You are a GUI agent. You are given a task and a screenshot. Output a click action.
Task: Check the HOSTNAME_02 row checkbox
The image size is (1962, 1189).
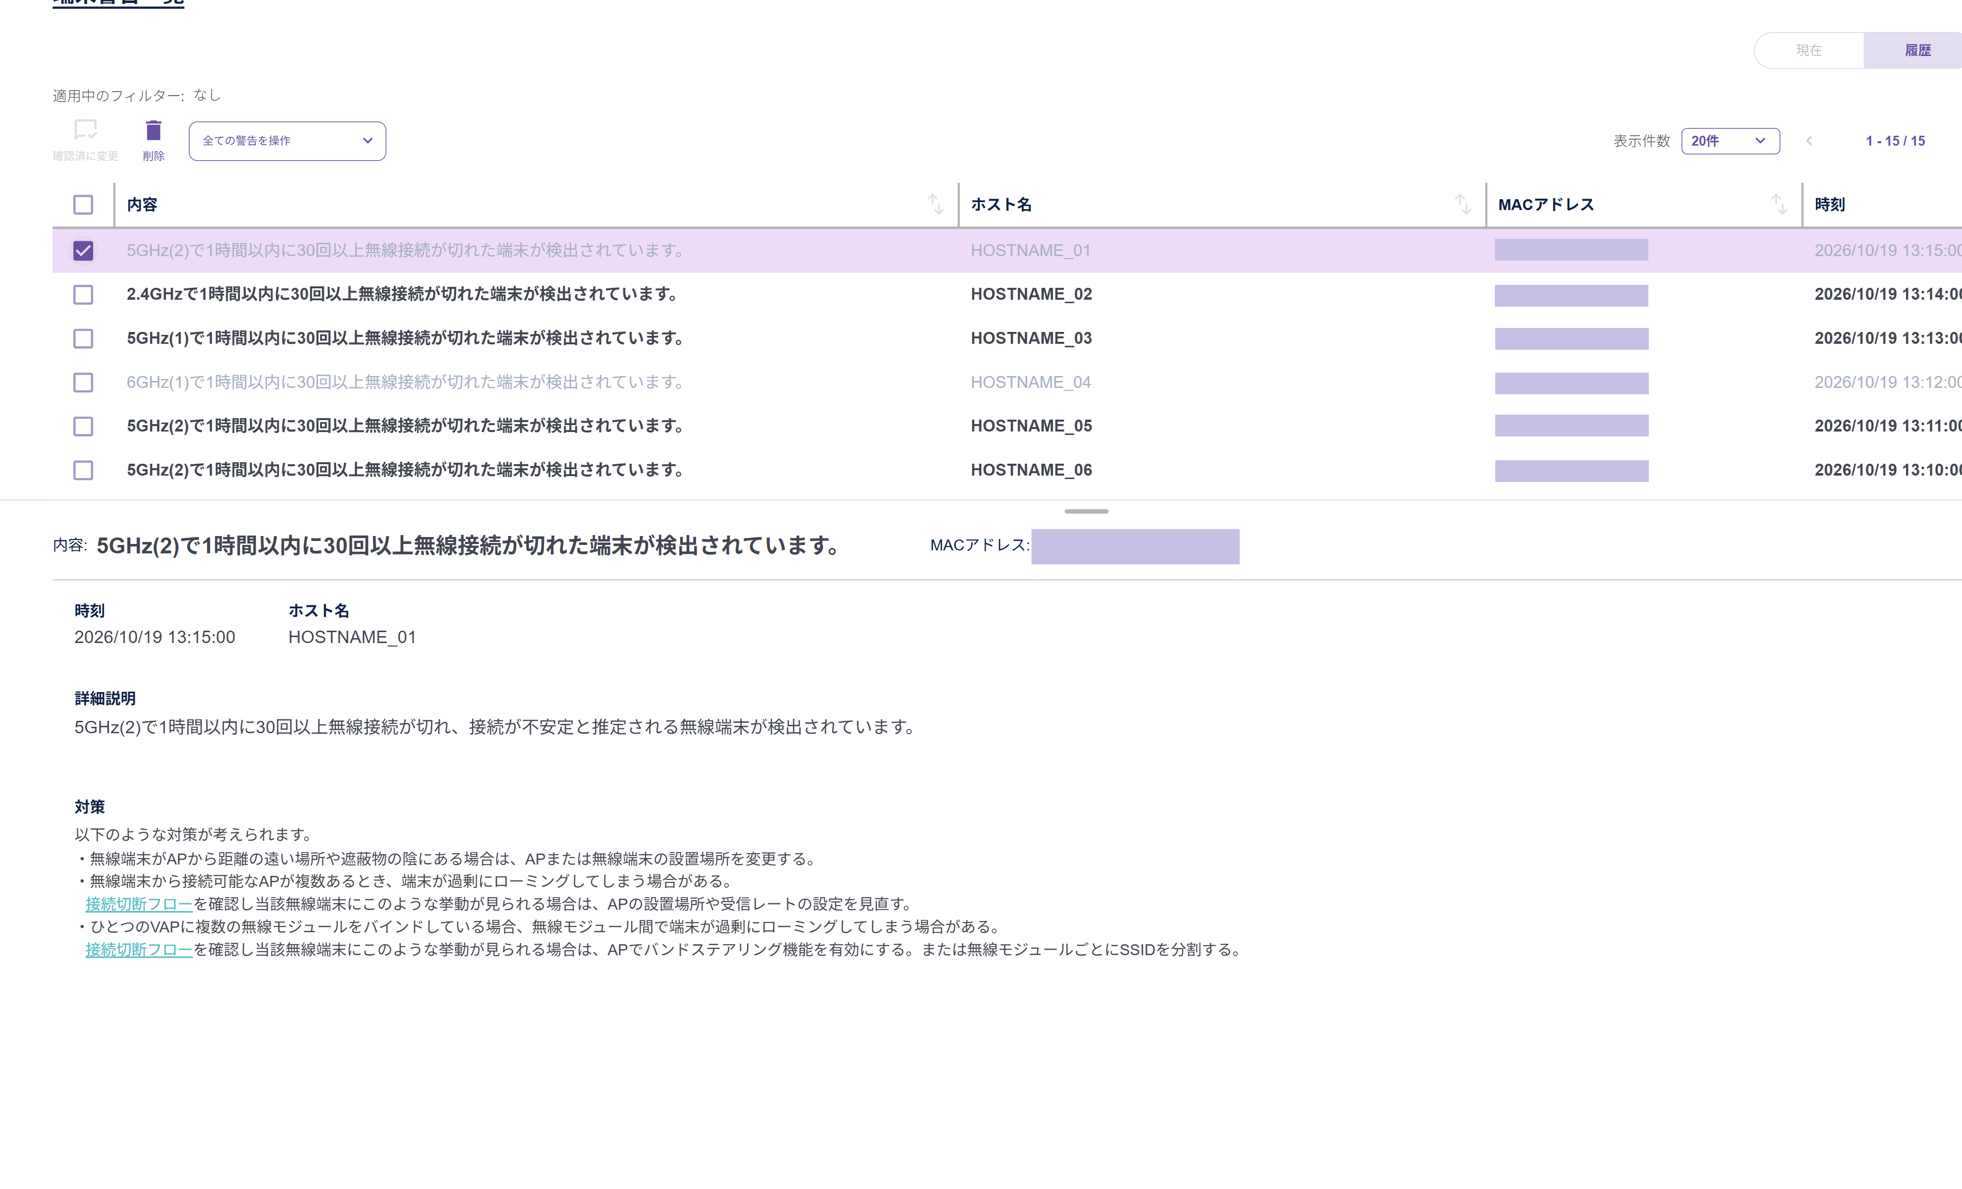(83, 295)
